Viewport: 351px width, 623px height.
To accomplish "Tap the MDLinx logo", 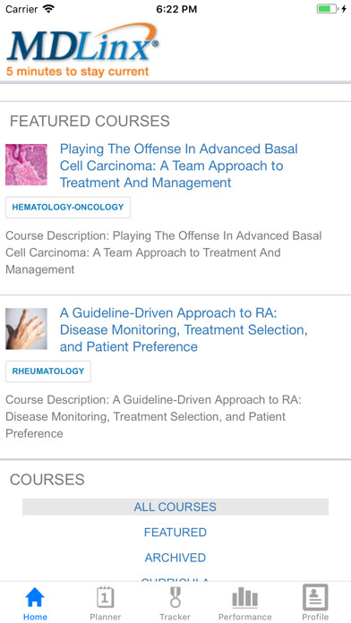I will coord(82,49).
